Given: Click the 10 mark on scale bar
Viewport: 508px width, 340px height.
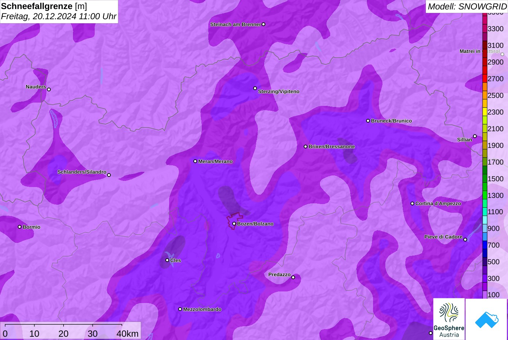Looking at the screenshot, I should (x=34, y=333).
